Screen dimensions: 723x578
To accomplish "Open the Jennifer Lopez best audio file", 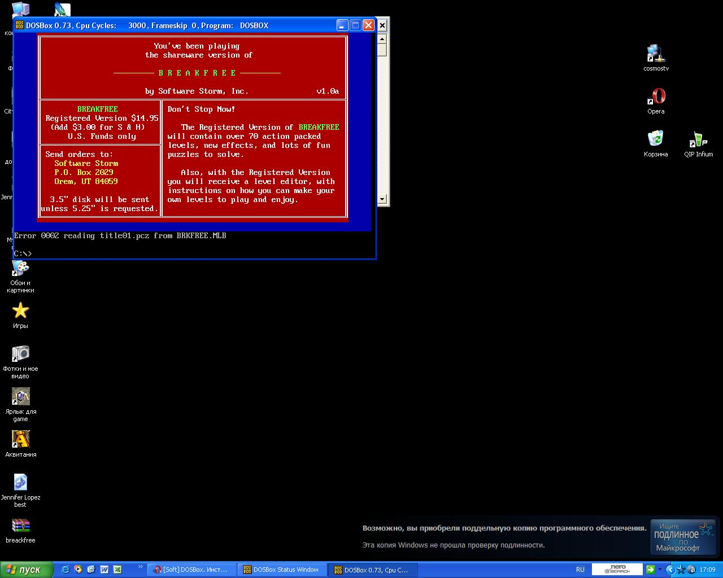I will pos(20,491).
